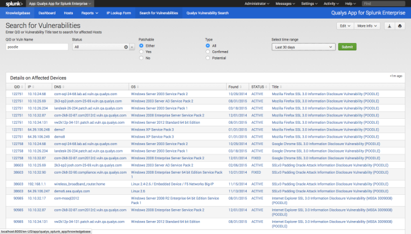The image size is (411, 234).
Task: Select Type Confirmed radio button
Action: pos(208,52)
